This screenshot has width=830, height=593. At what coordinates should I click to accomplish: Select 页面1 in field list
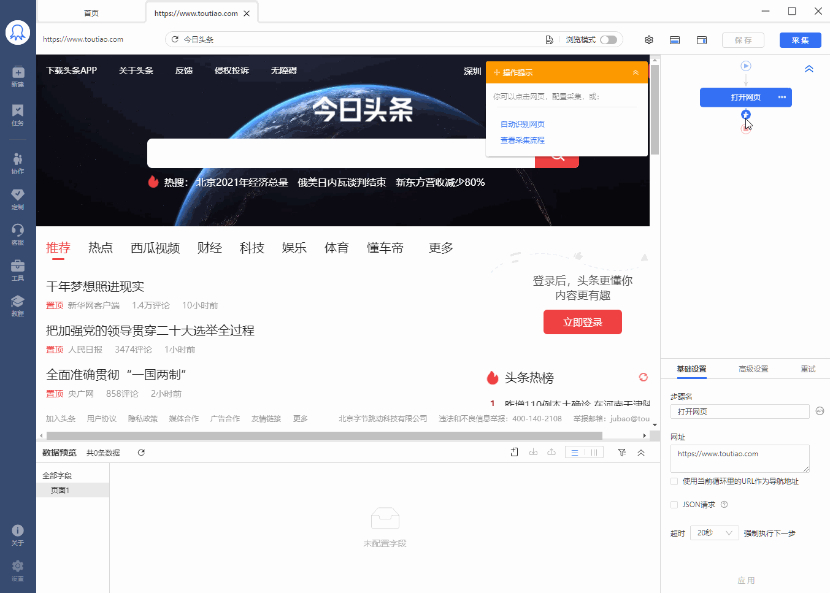[x=73, y=490]
